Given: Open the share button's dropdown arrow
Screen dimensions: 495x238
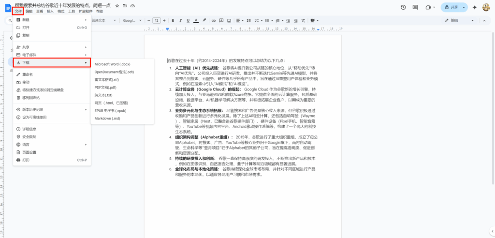Looking at the screenshot, I should click(x=464, y=7).
